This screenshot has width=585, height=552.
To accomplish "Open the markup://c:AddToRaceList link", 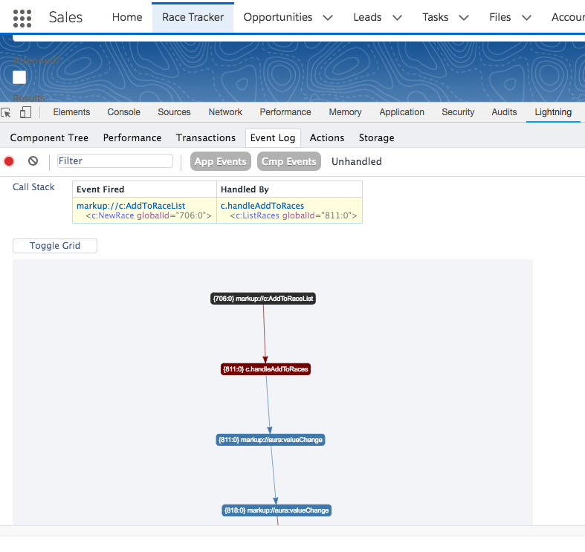I will click(x=131, y=206).
